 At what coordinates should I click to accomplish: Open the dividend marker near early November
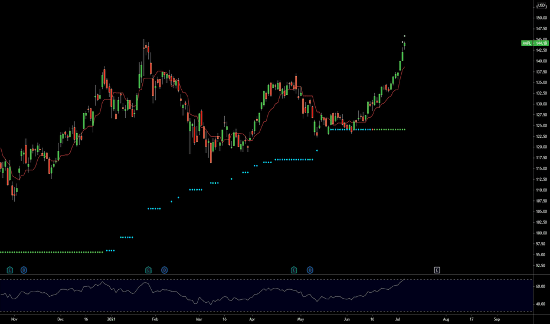(x=24, y=270)
